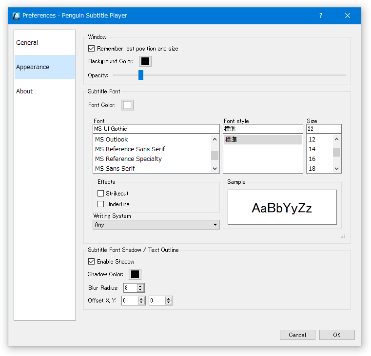Click the AaBbYyZz sample preview
Image resolution: width=371 pixels, height=356 pixels.
(282, 207)
